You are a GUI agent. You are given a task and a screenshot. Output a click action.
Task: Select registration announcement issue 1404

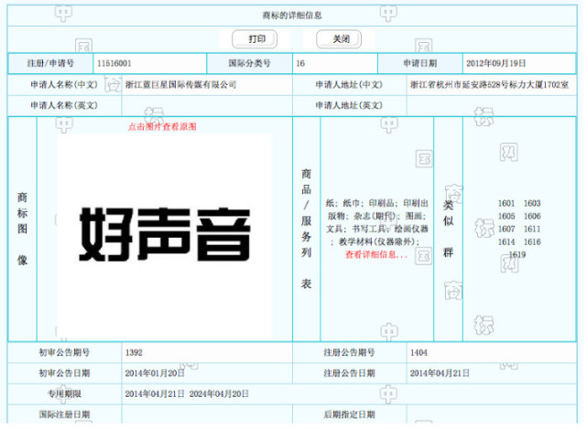click(x=419, y=353)
